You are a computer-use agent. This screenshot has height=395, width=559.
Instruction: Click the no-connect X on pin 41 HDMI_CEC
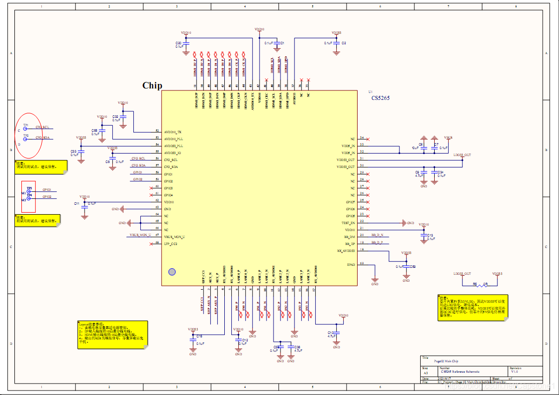click(x=266, y=80)
